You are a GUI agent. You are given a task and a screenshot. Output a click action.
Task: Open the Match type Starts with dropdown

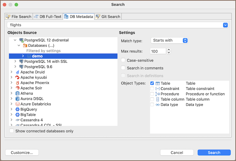[x=169, y=41]
